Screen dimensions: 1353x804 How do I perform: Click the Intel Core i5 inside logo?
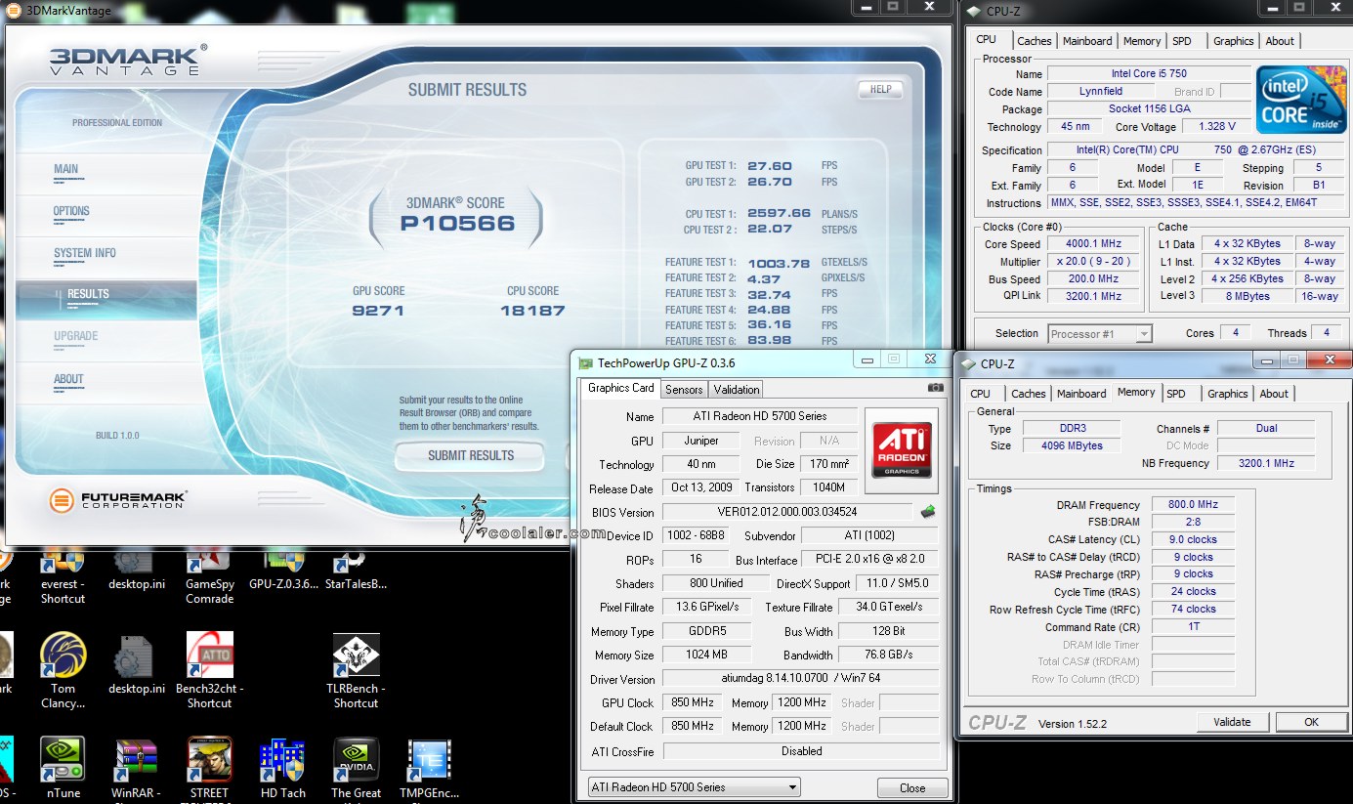[1300, 101]
